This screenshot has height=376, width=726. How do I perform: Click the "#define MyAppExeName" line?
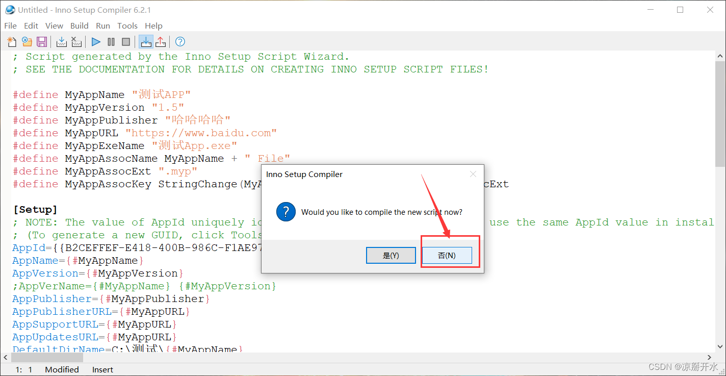coord(125,146)
